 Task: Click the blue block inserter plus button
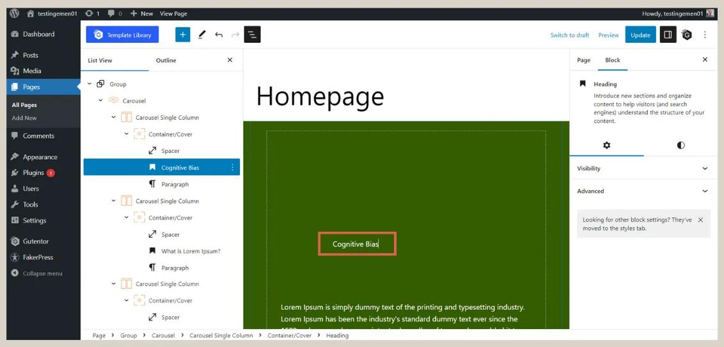(183, 35)
